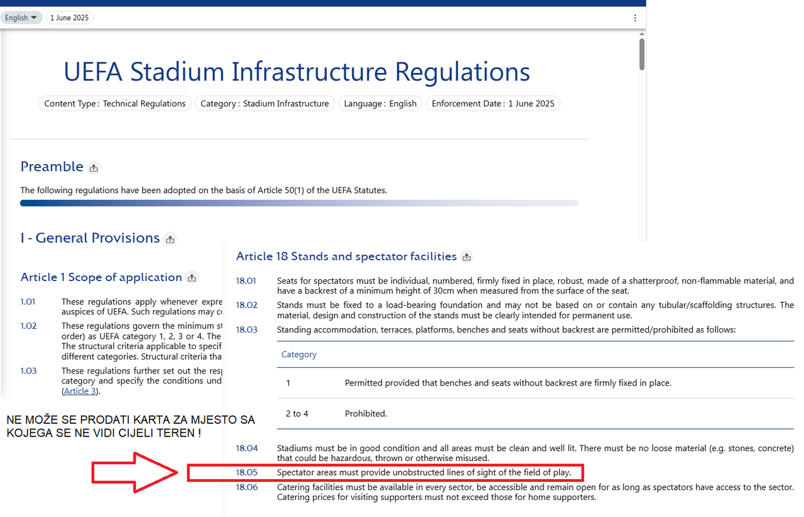Click the Article 1 Scope of application heading
Image resolution: width=804 pixels, height=517 pixels.
pos(101,277)
